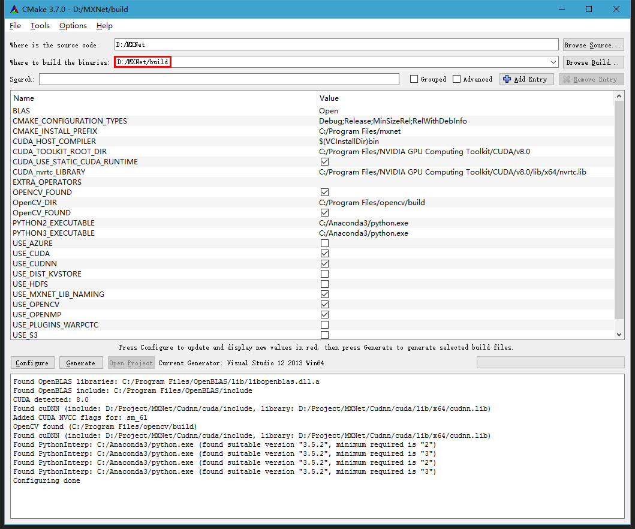Click the value 'Debug;Release;MinSizeRel;RelWithDebInfo'
Image resolution: width=635 pixels, height=529 pixels.
(393, 121)
